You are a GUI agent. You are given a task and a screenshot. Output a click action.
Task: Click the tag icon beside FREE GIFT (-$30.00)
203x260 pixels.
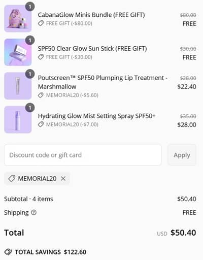41,57
